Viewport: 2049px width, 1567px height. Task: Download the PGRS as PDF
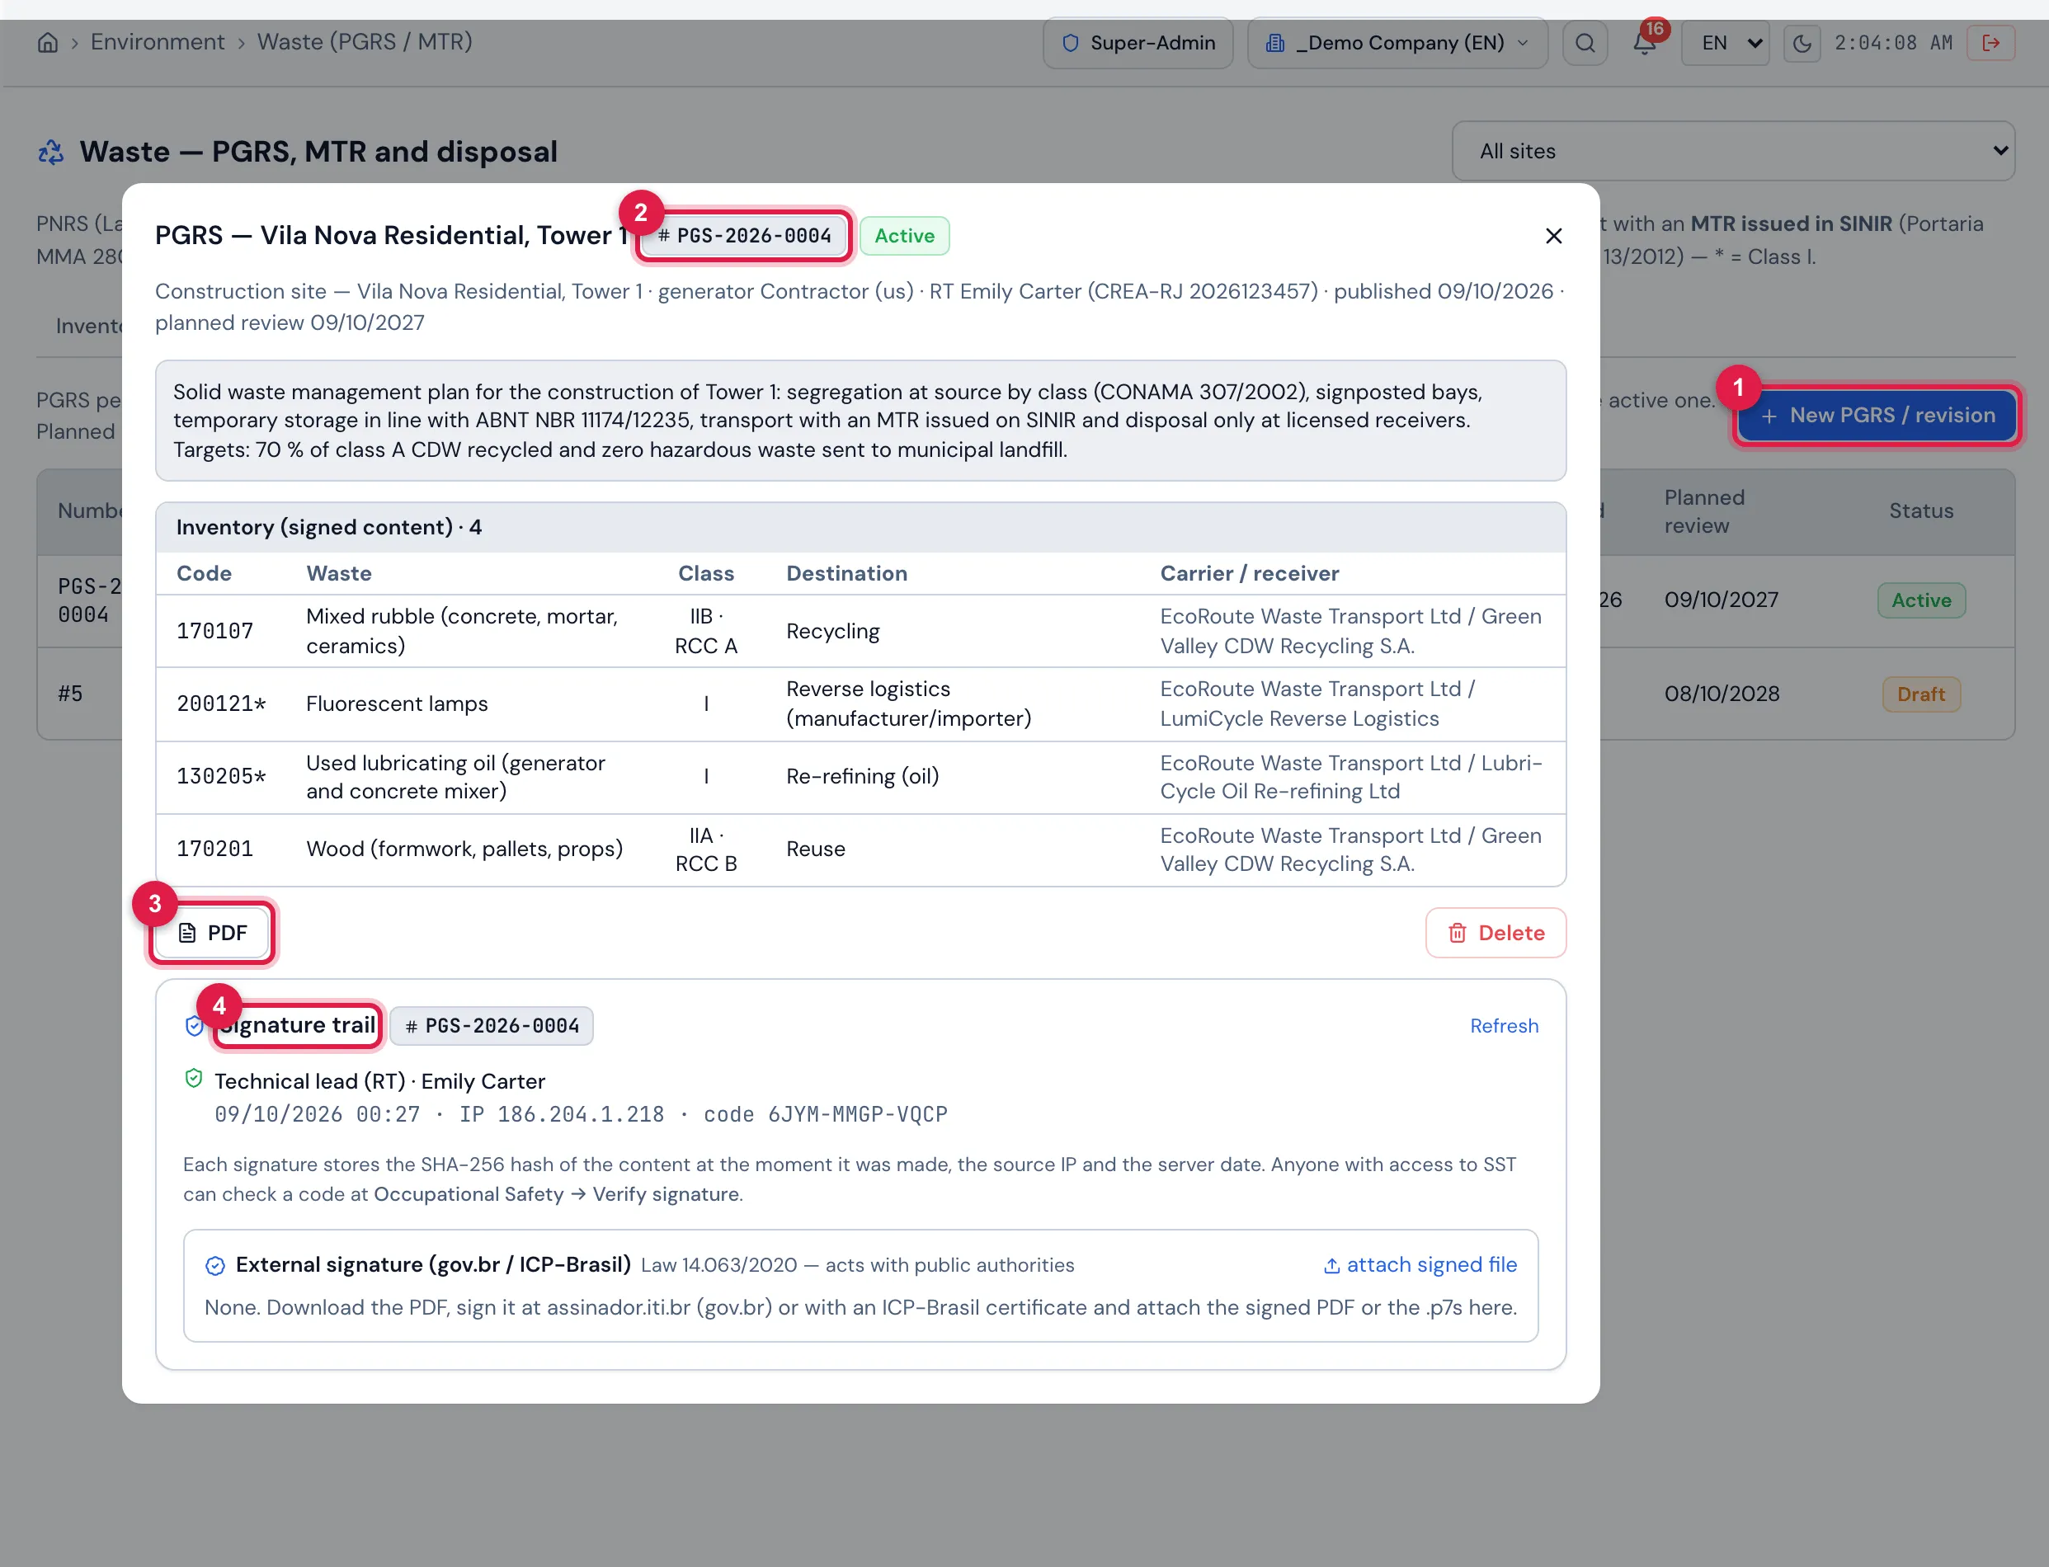click(213, 933)
